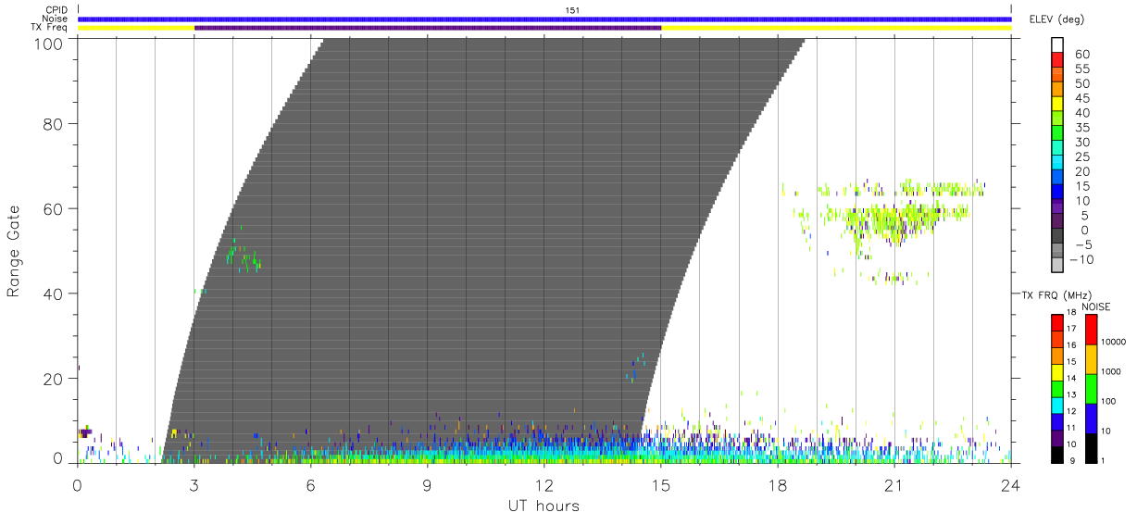Click the 6 tick label on UT hours axis
Screen dimensions: 1137x525
click(311, 484)
